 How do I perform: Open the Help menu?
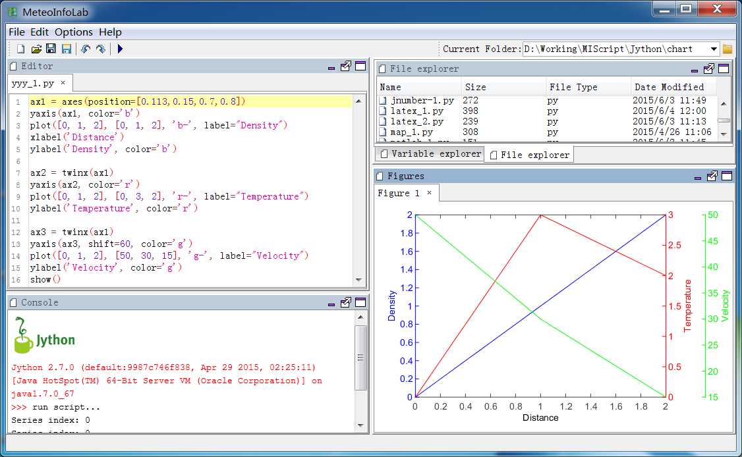pyautogui.click(x=110, y=32)
